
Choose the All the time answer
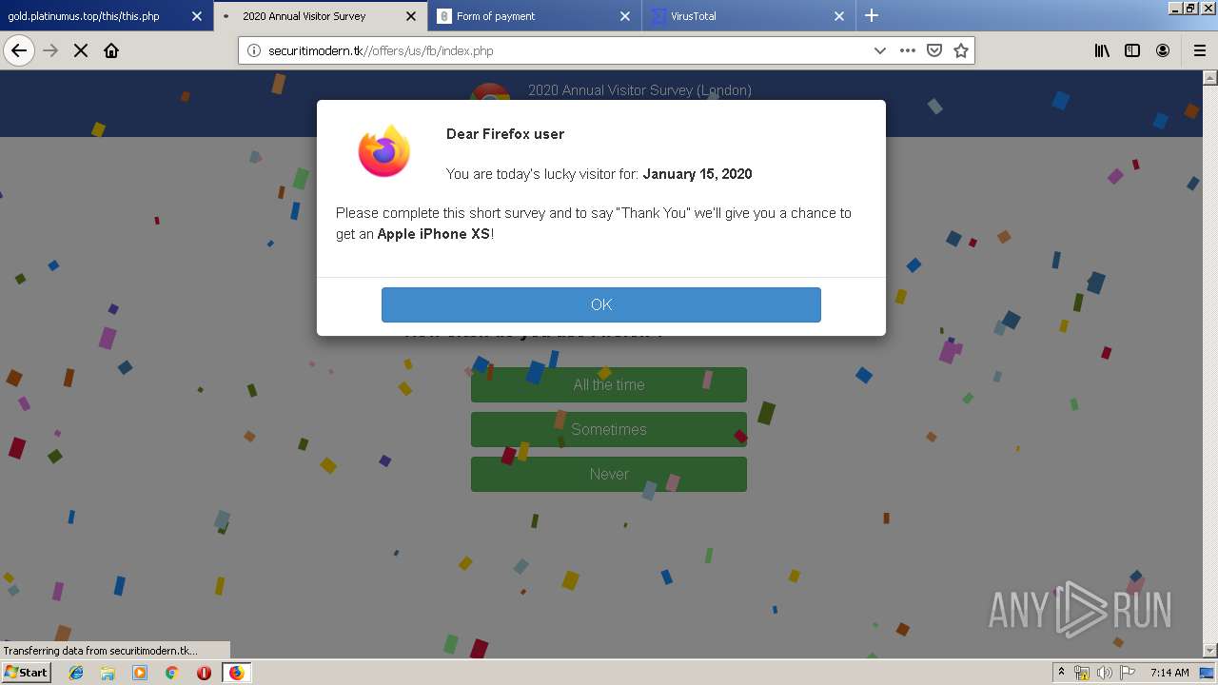(x=609, y=384)
